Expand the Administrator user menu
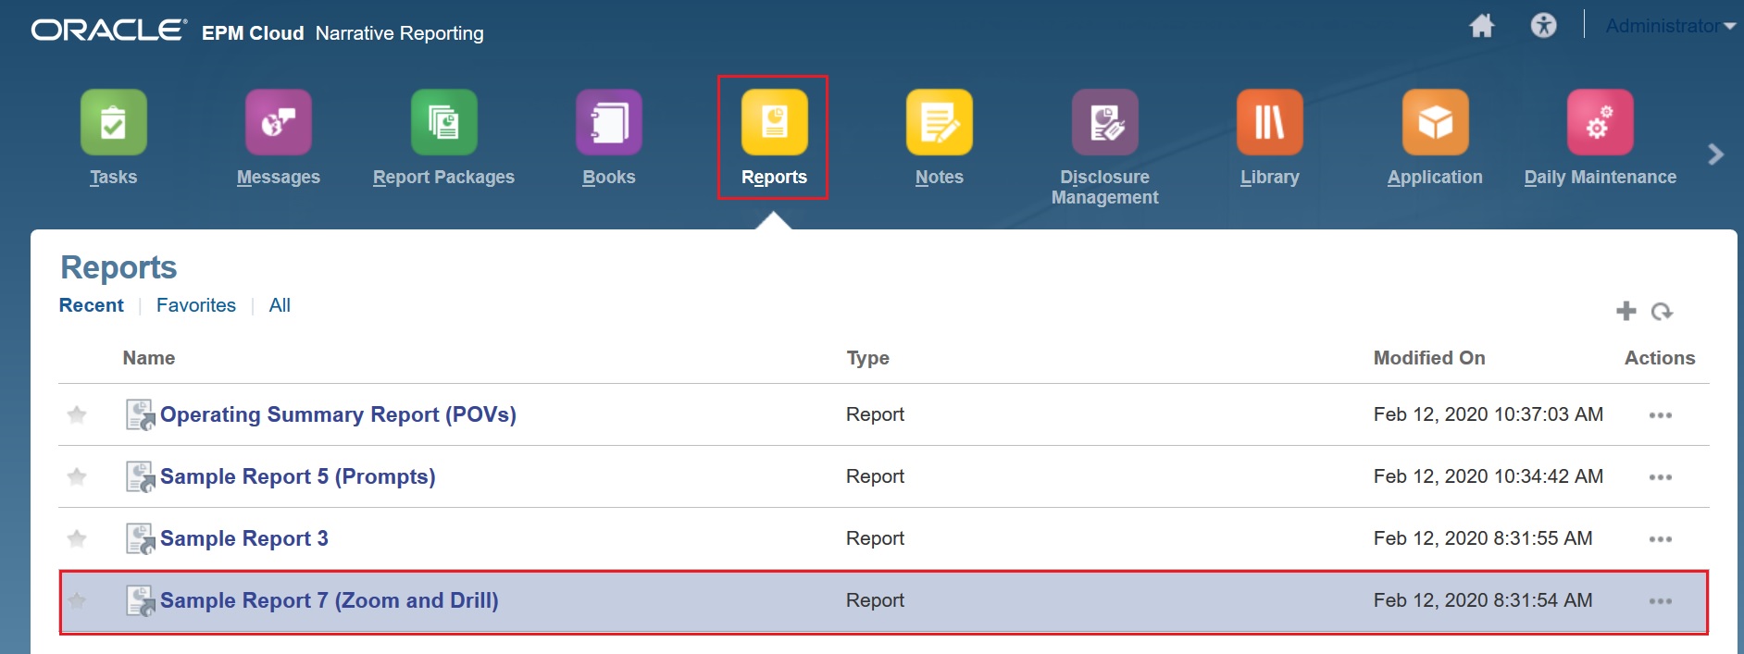Viewport: 1744px width, 654px height. pos(1670,26)
